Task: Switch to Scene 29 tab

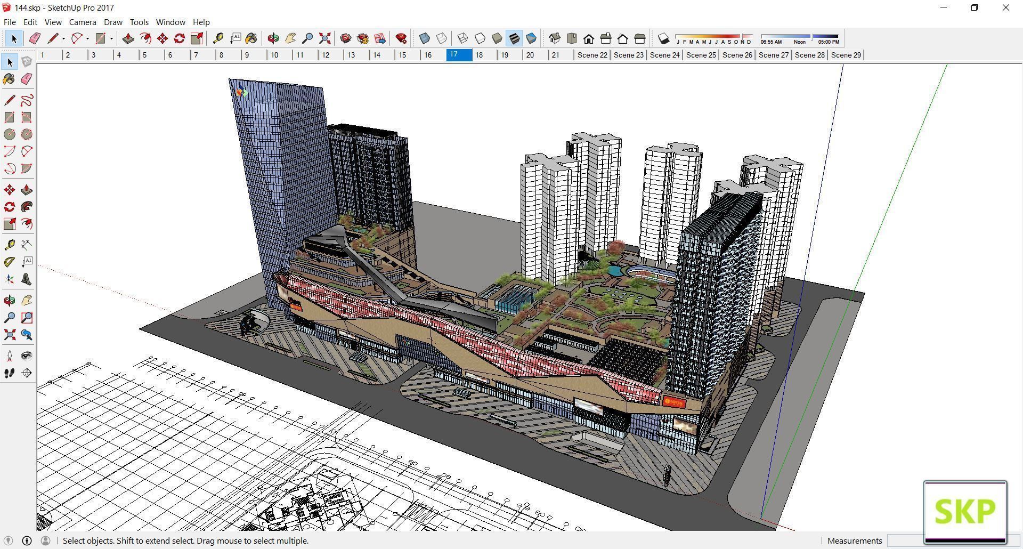Action: pos(846,55)
